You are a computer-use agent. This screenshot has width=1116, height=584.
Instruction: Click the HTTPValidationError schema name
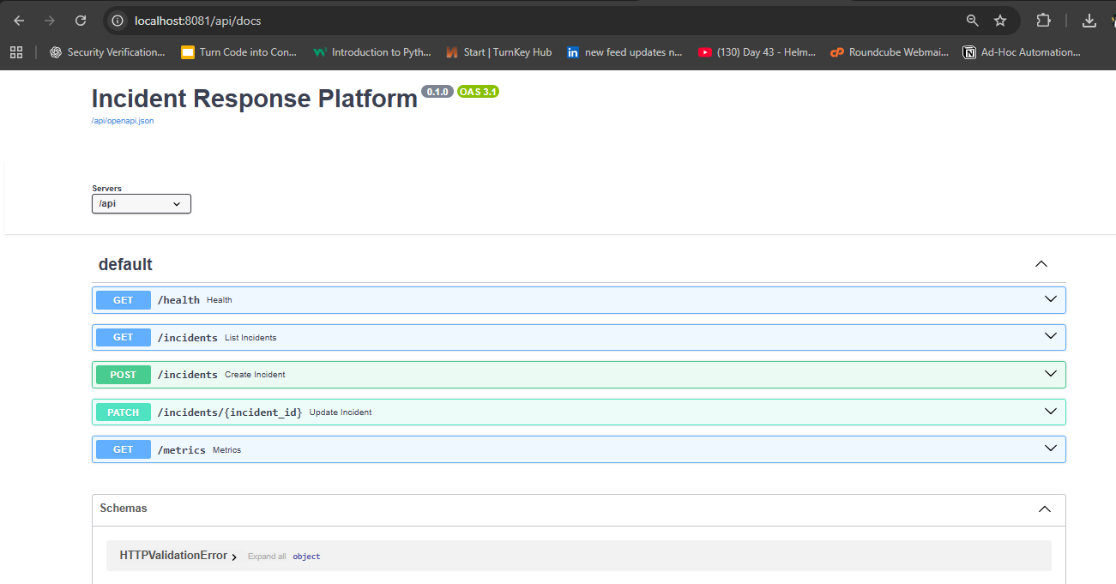[x=173, y=556]
